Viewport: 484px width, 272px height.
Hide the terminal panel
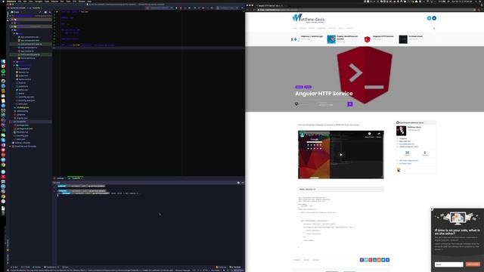point(243,183)
